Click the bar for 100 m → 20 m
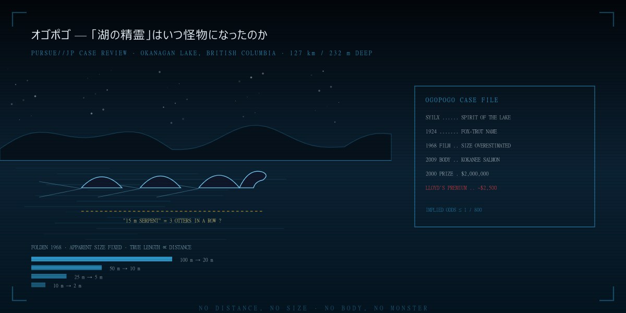Viewport: 626px width, 313px height. [102, 259]
